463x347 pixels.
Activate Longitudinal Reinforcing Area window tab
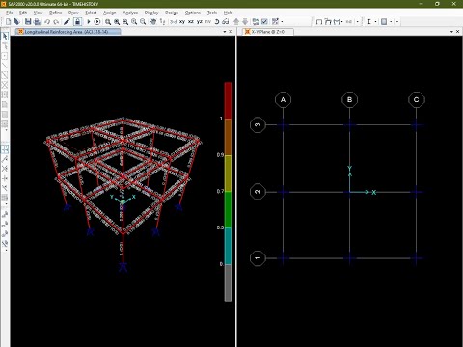click(68, 32)
